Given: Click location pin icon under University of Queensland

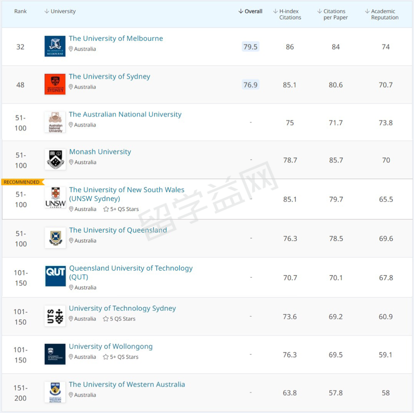Looking at the screenshot, I should coord(71,240).
